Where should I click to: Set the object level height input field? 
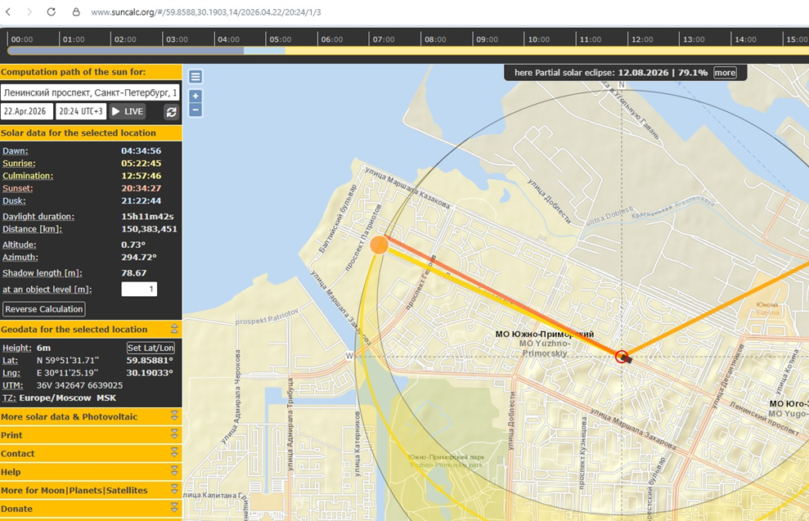tap(139, 289)
